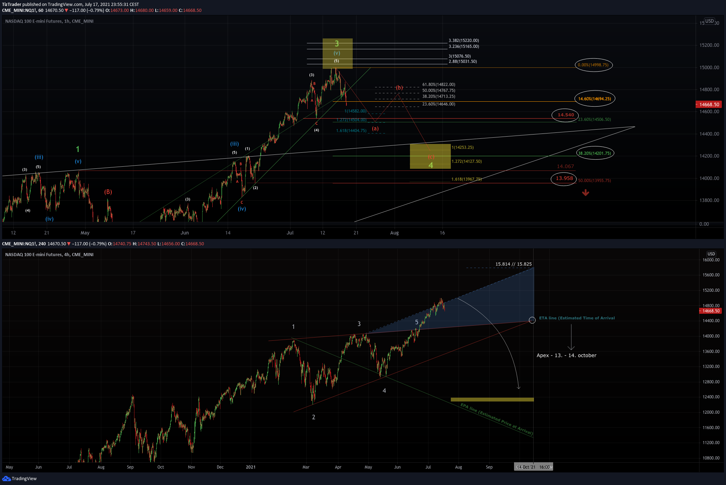Image resolution: width=726 pixels, height=485 pixels.
Task: Click the red '(b)' wave label
Action: click(x=399, y=88)
